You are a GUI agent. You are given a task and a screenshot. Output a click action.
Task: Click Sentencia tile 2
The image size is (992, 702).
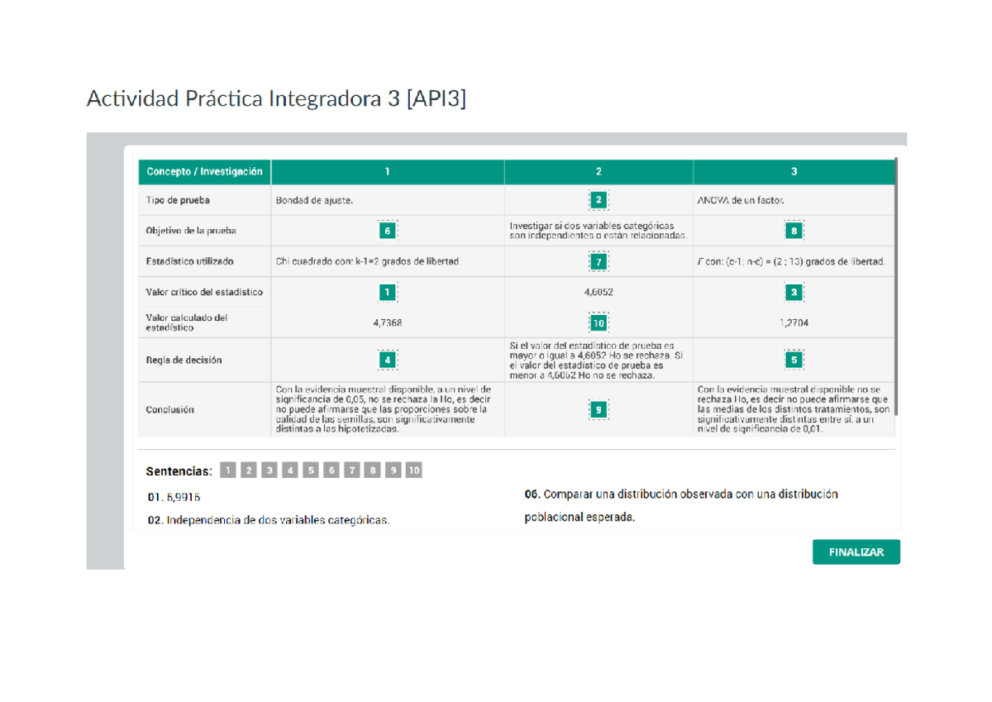point(249,470)
